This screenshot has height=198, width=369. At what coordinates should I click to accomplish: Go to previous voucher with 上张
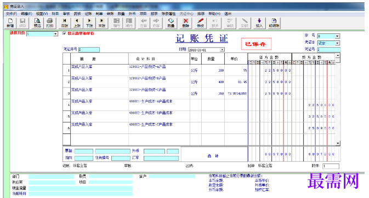pos(77,23)
